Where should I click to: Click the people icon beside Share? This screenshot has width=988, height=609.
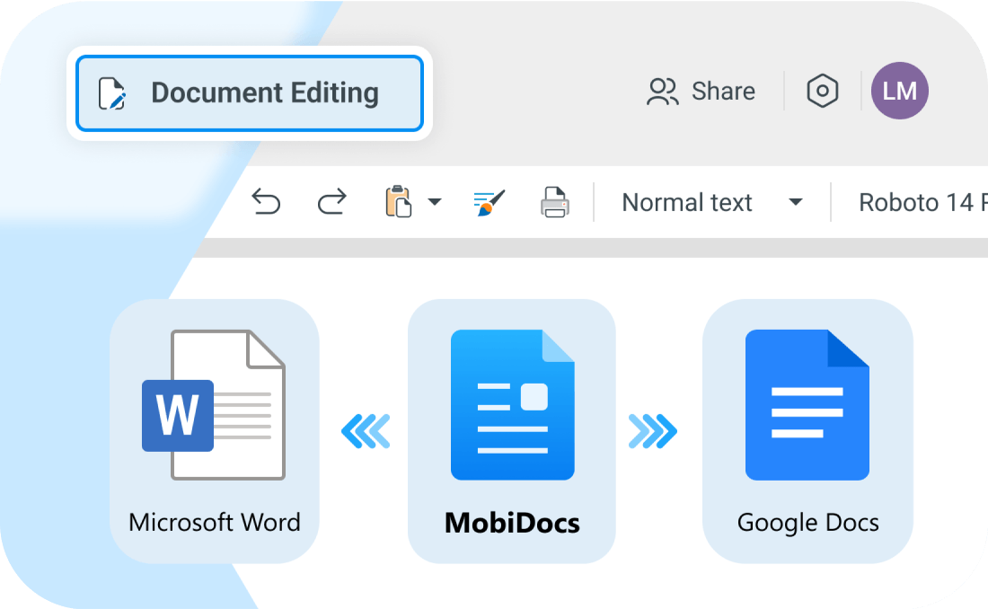[x=662, y=92]
